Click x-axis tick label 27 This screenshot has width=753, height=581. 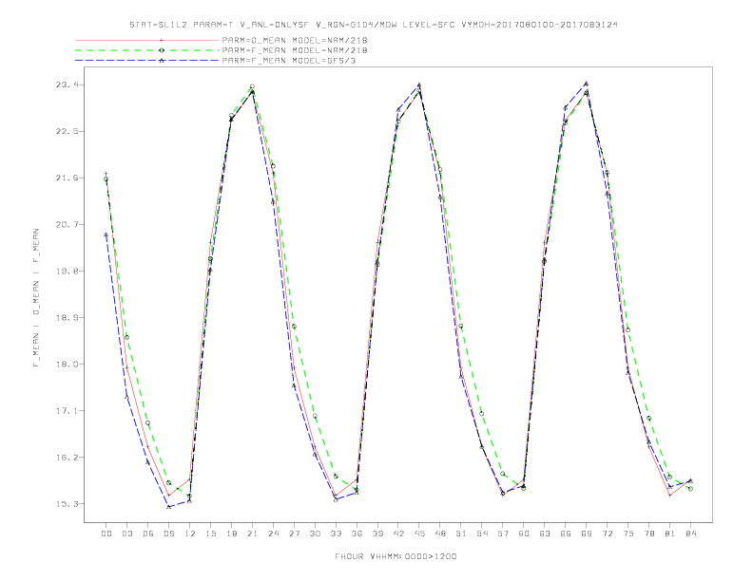click(x=294, y=534)
